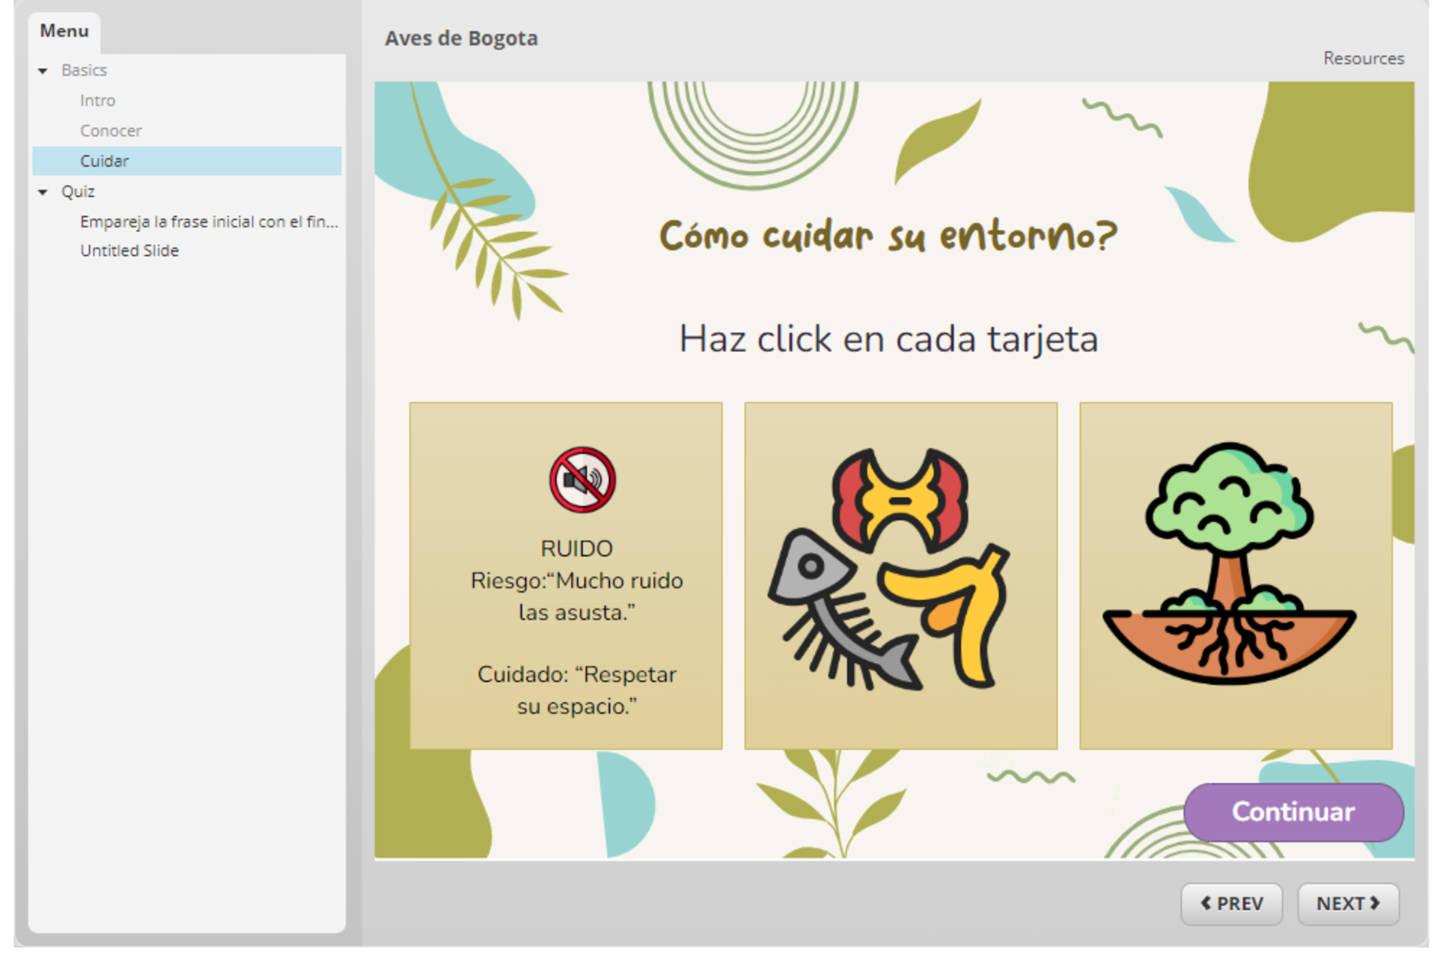Open the Resources link
Viewport: 1437px width, 957px height.
(1362, 58)
